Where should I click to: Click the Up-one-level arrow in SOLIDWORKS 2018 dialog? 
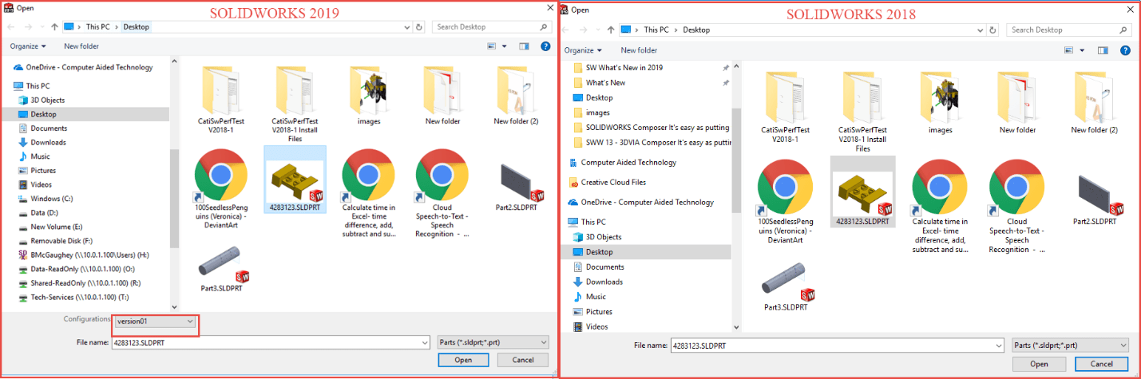click(610, 30)
